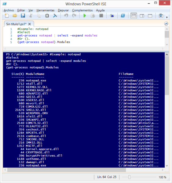The image size is (172, 183).
Task: Open the Herramientas menu
Action: pyautogui.click(x=46, y=10)
